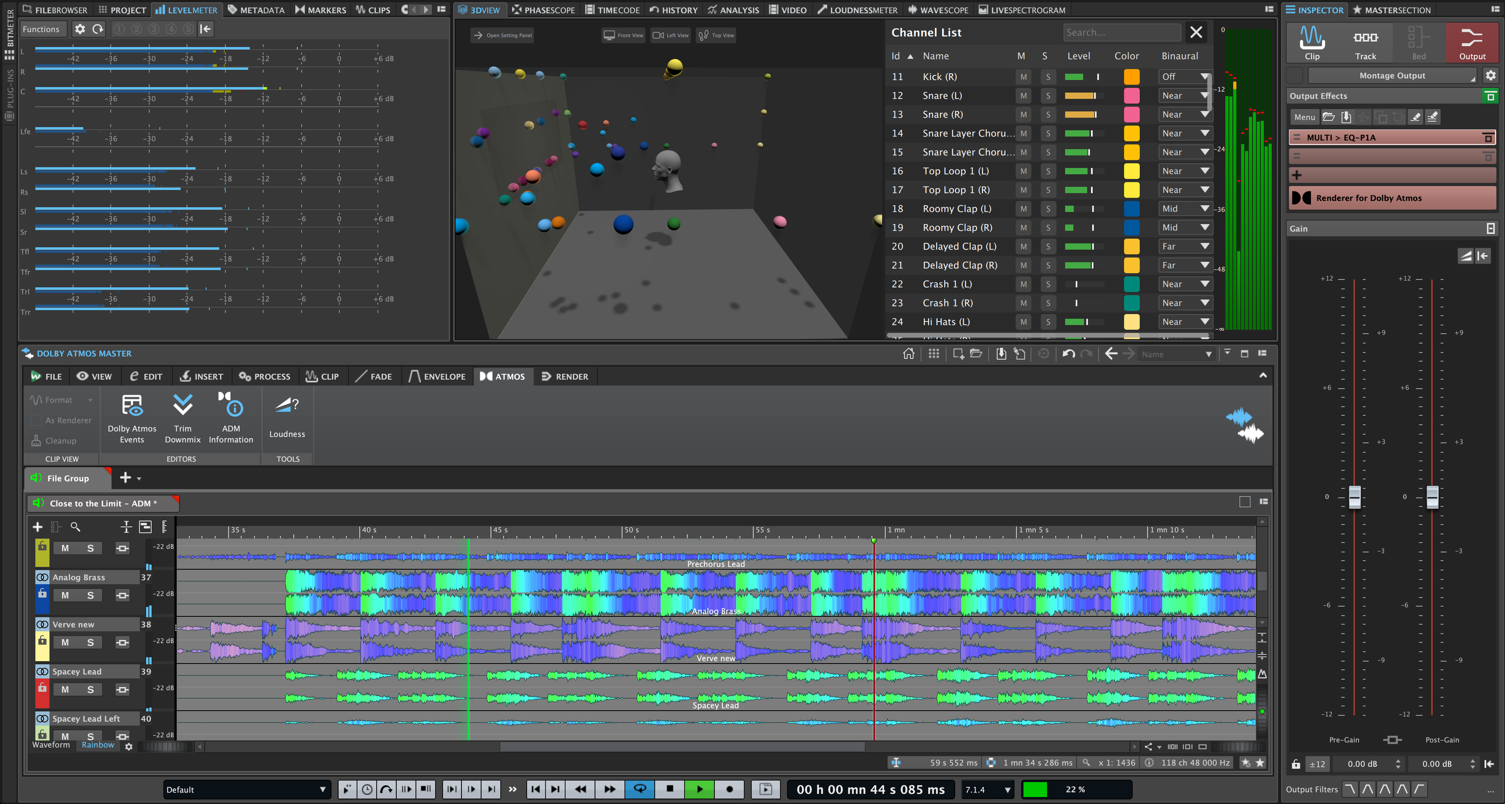1505x804 pixels.
Task: Open the Format dropdown in Clip View
Action: (x=61, y=400)
